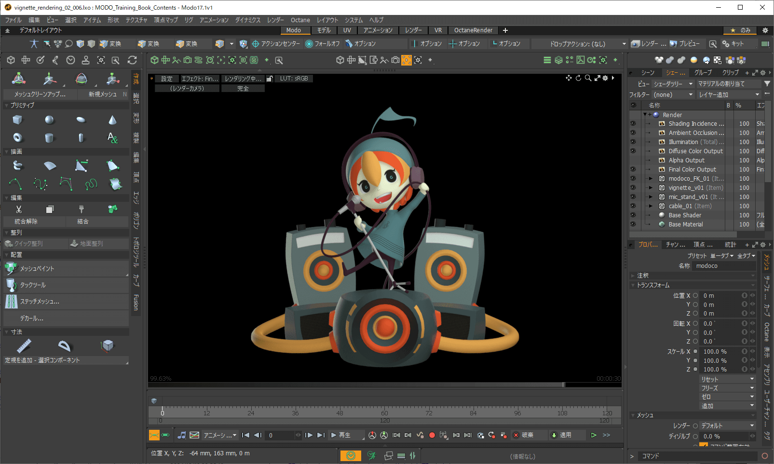
Task: Click the layout settings gear icon
Action: 765,30
